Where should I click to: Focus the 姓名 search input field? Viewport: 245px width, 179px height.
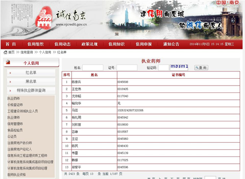93,67
